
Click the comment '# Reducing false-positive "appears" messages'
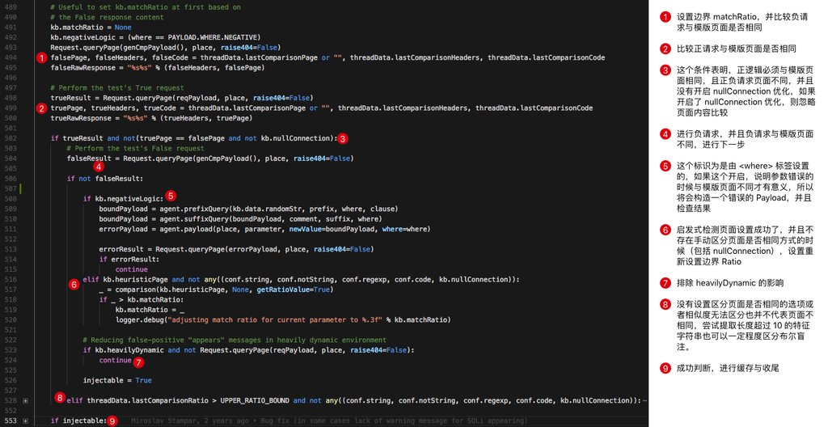coord(174,340)
